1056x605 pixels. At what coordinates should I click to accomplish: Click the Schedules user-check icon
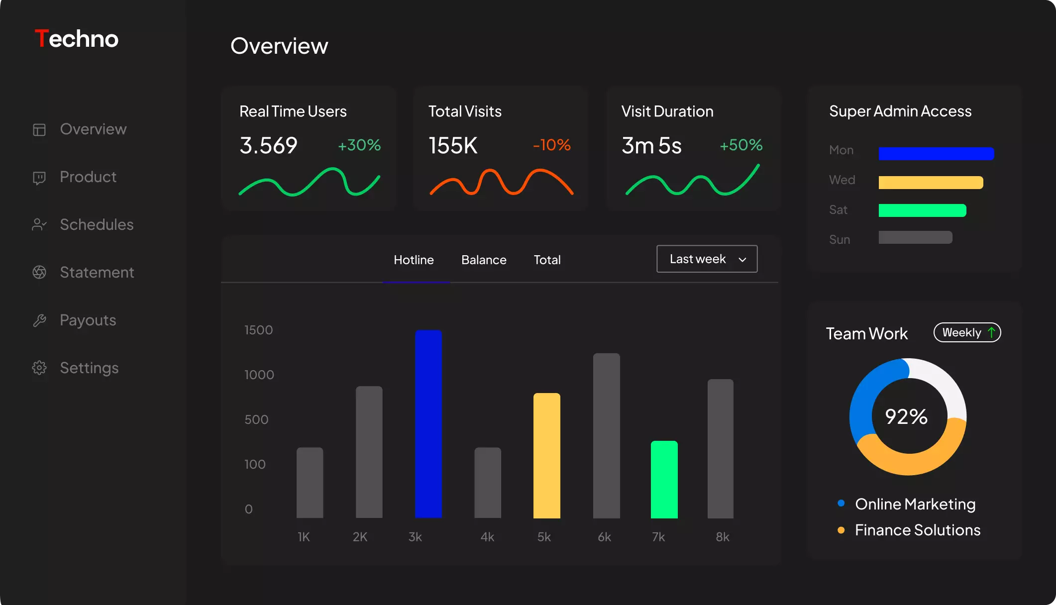click(x=39, y=225)
